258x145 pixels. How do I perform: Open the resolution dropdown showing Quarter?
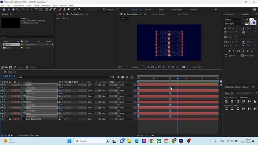coord(138,67)
